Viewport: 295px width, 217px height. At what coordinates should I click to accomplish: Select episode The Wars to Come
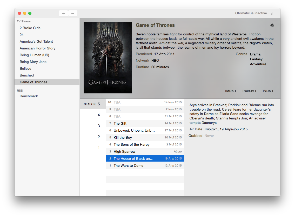(x=145, y=165)
